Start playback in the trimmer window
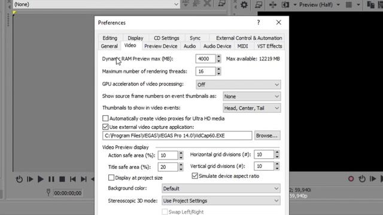This screenshot has width=383, height=215. click(41, 179)
